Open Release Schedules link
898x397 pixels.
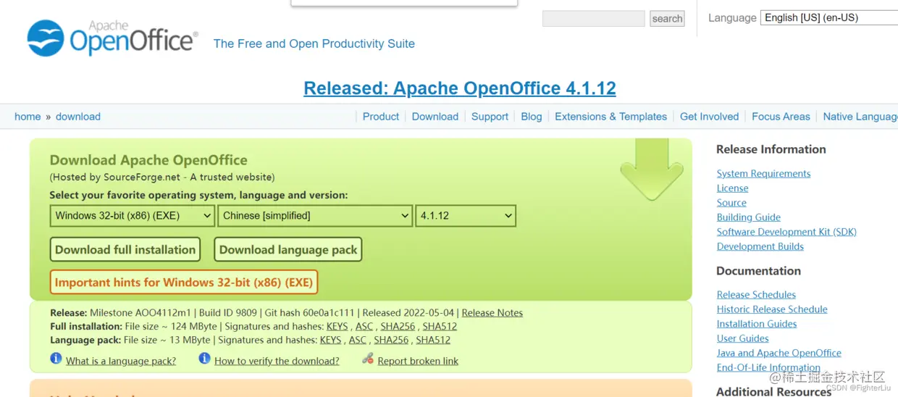[756, 295]
